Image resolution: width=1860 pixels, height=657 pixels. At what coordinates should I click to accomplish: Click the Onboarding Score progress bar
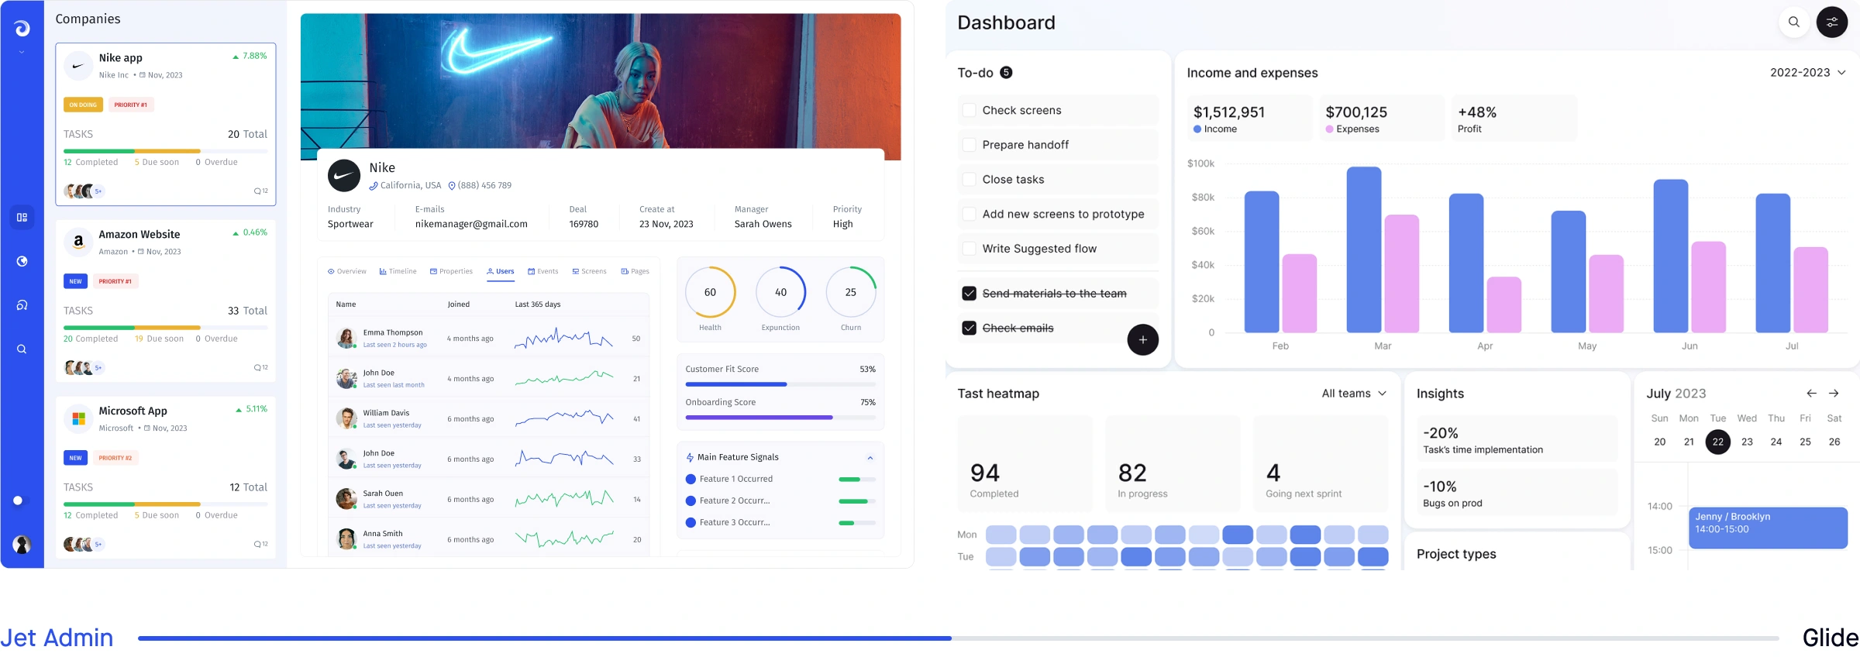[x=780, y=418]
